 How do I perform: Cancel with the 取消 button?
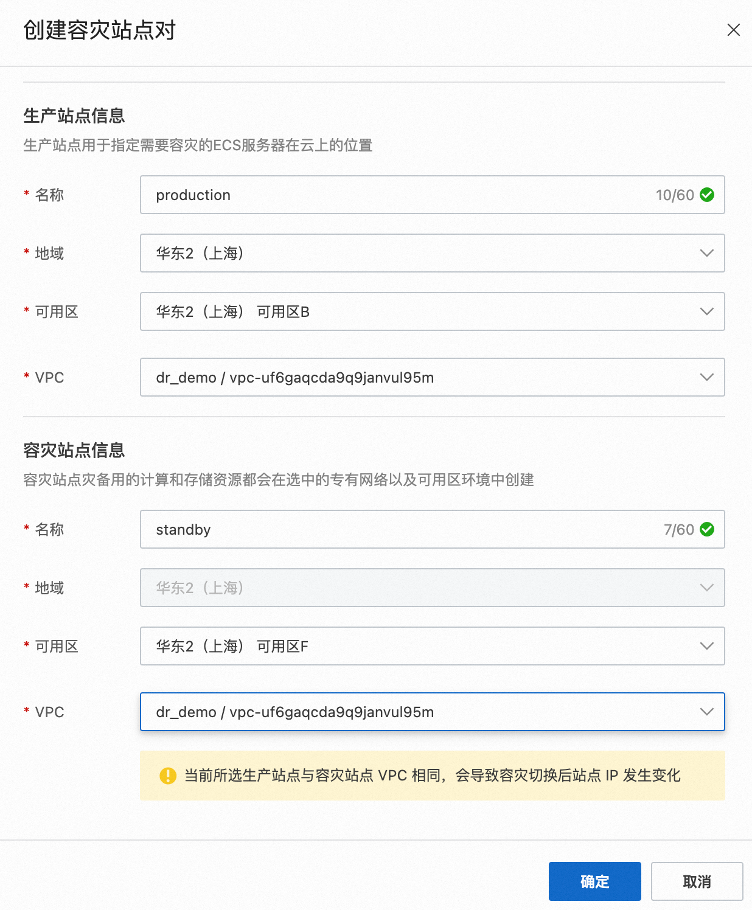point(697,881)
